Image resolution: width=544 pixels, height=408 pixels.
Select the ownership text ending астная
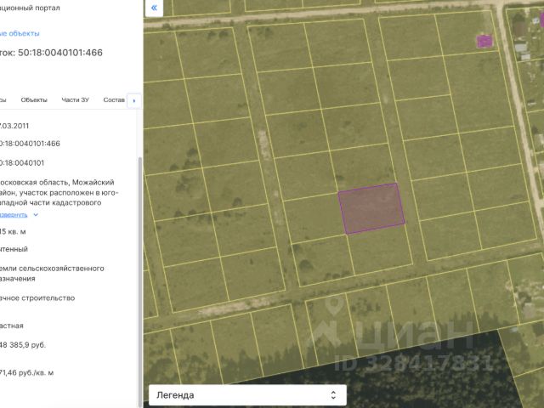(x=11, y=326)
